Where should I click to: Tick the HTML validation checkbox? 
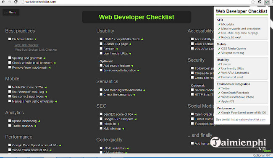tap(101, 148)
